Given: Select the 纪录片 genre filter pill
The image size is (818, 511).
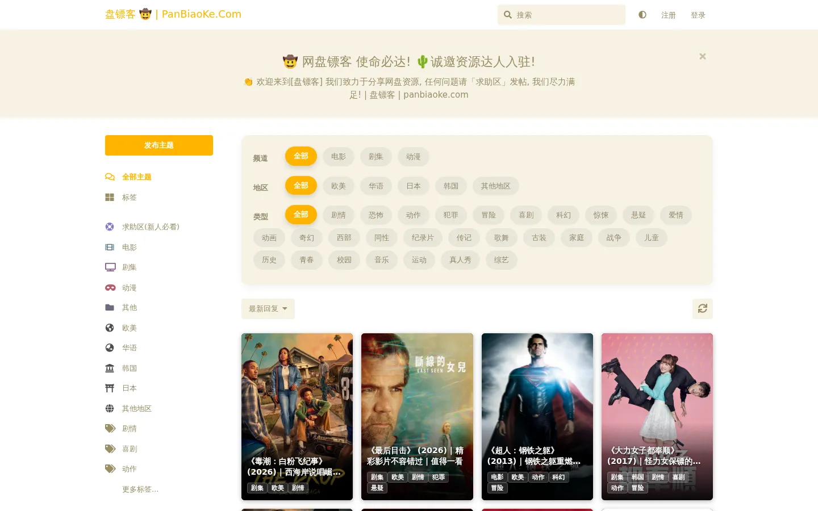Looking at the screenshot, I should [x=423, y=238].
